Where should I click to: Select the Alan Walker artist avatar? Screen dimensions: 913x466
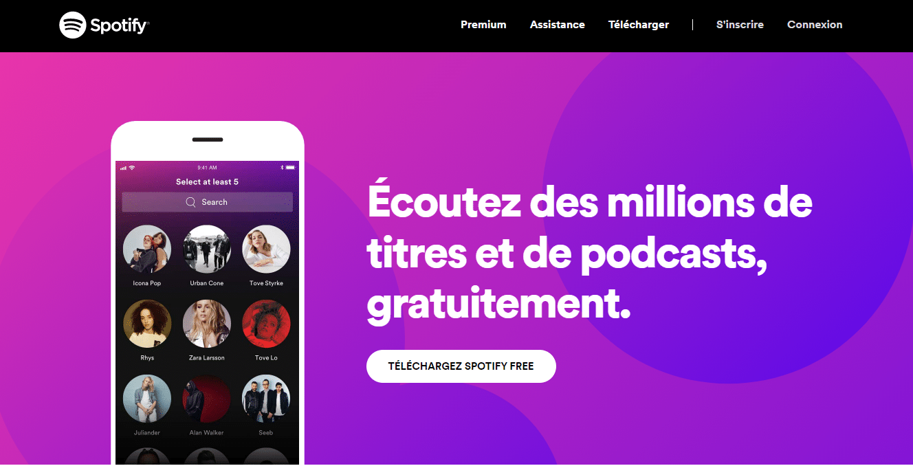point(207,399)
